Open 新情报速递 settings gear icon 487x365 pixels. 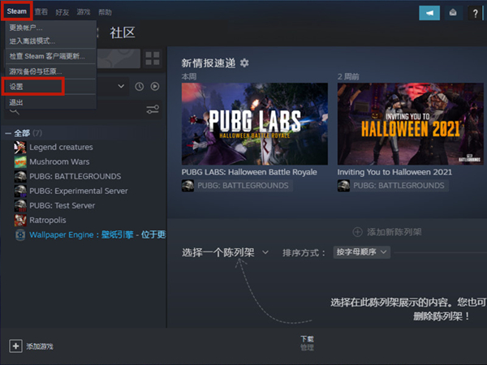click(244, 63)
